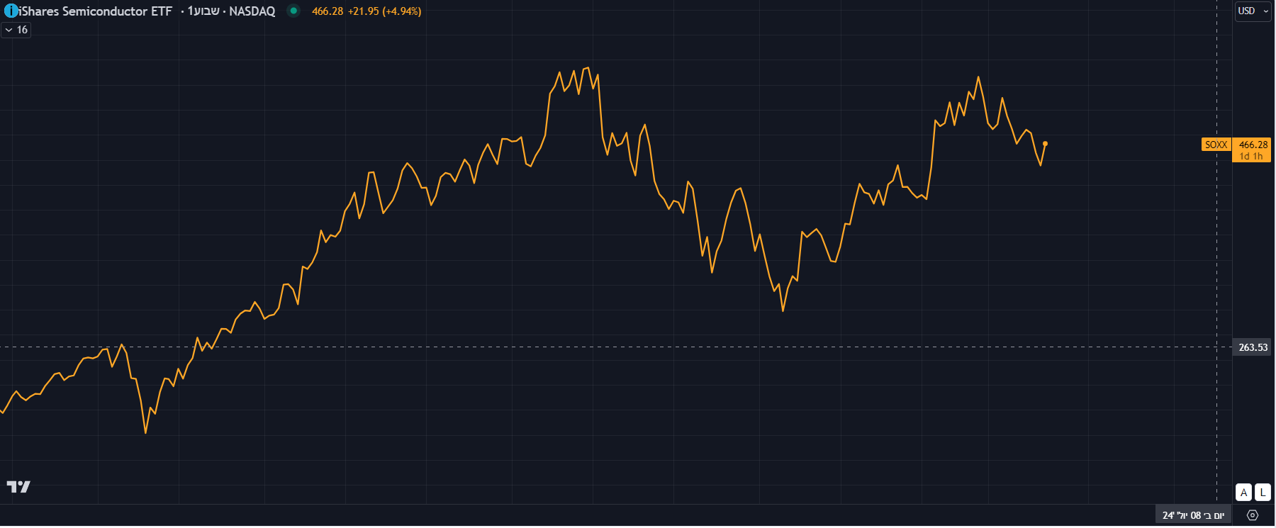The height and width of the screenshot is (528, 1276).
Task: Click the NASDAQ exchange label in header
Action: click(x=252, y=11)
